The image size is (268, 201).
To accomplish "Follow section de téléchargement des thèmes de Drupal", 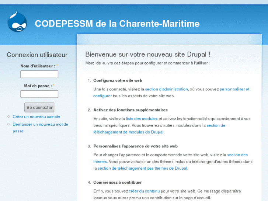I will (x=142, y=168).
